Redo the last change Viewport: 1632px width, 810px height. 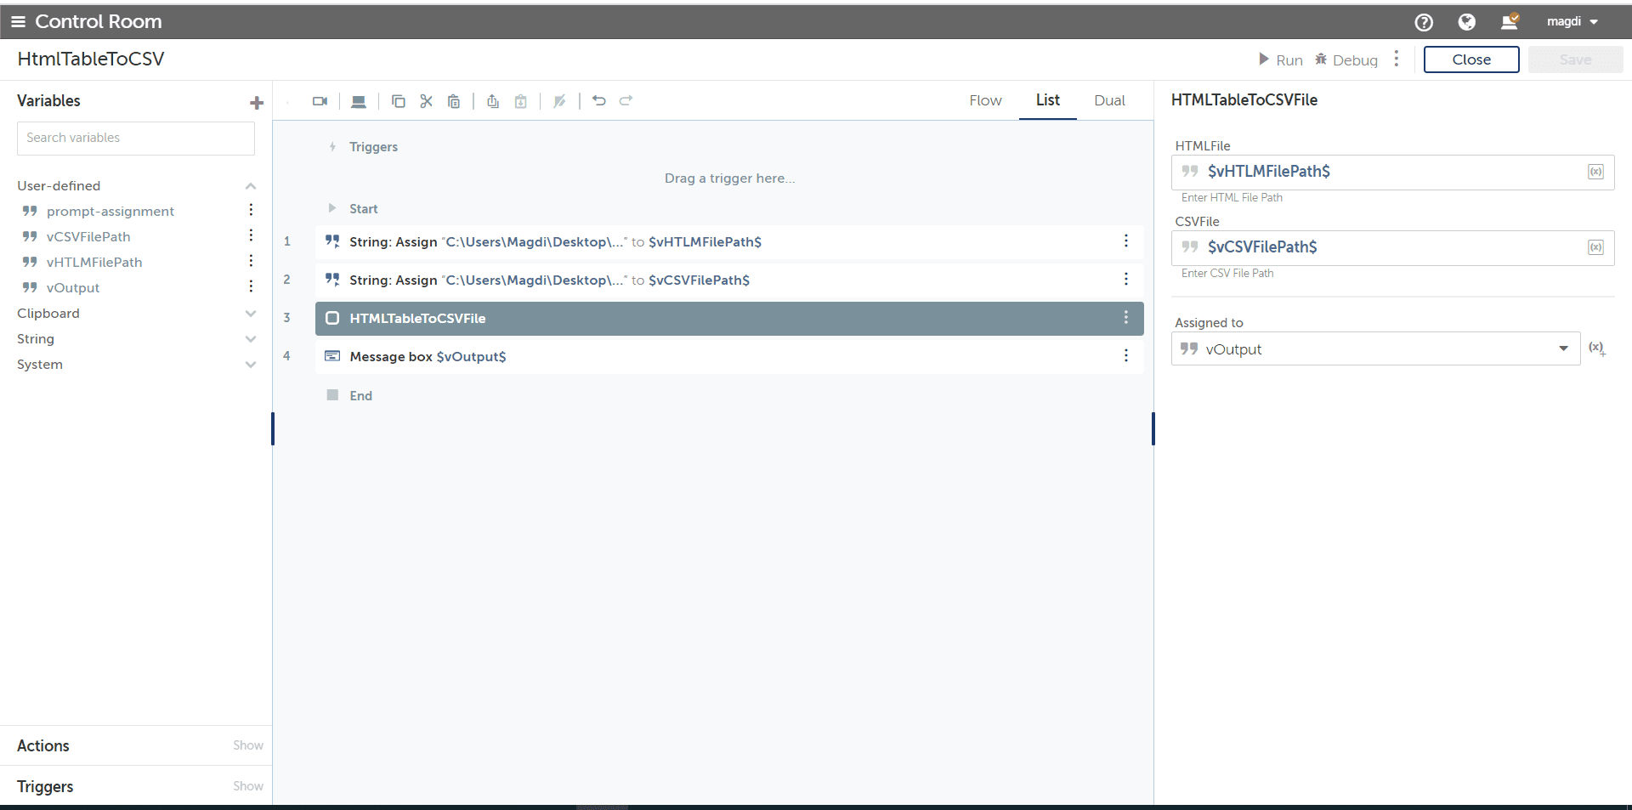(626, 100)
